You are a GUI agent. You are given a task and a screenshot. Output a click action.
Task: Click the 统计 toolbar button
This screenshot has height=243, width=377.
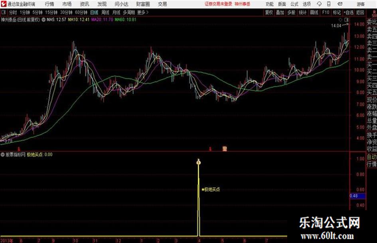pos(302,12)
